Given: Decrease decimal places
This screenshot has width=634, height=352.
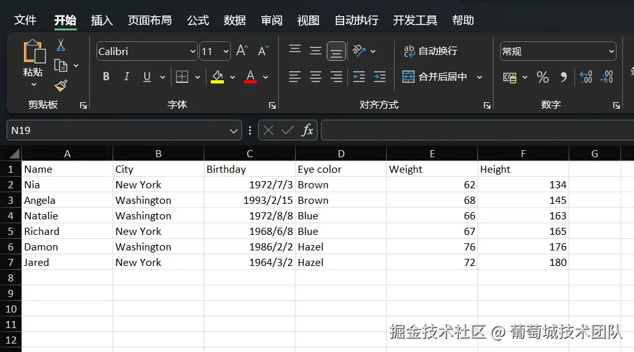Looking at the screenshot, I should click(607, 77).
